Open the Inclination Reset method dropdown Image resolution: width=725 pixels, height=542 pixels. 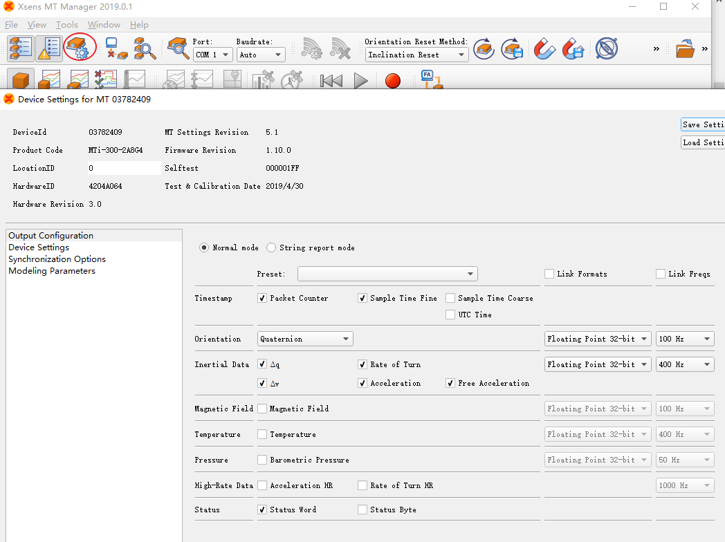(x=416, y=55)
